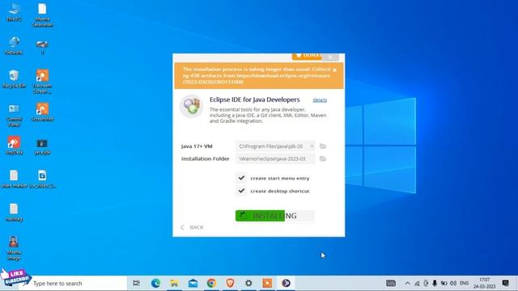Open Google Chrome from taskbar
The image size is (518, 291).
[211, 283]
